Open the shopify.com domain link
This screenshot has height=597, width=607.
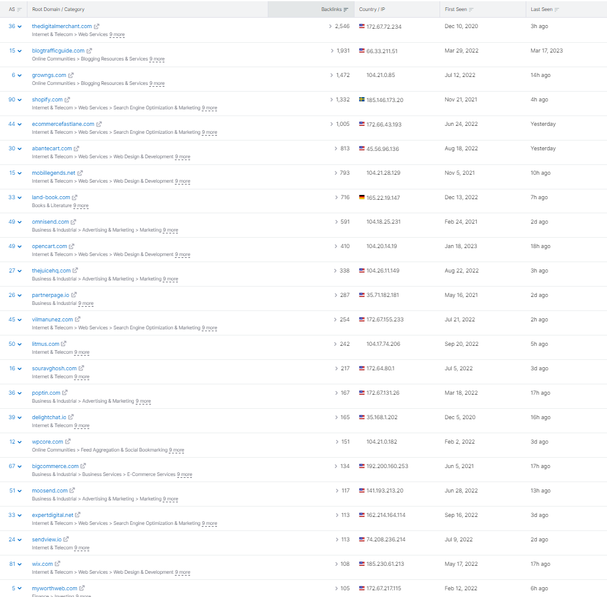[47, 100]
